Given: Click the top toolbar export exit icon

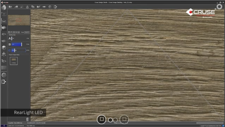Looking at the screenshot, I should pos(56,7).
